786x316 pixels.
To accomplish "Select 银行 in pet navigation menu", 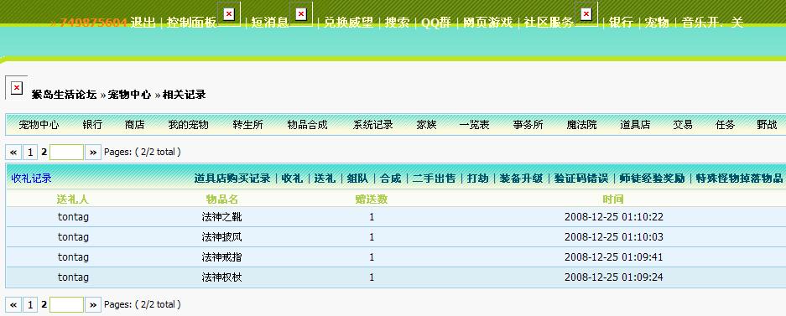I will pyautogui.click(x=92, y=125).
